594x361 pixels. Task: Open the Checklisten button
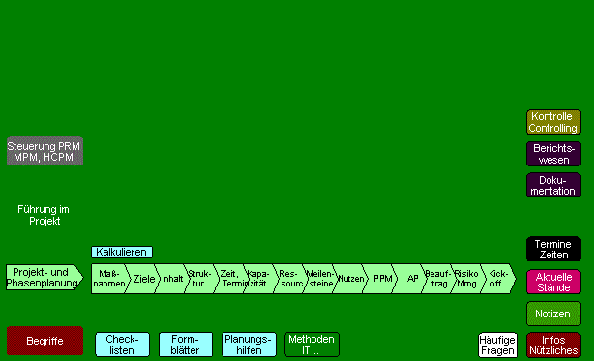tap(122, 345)
